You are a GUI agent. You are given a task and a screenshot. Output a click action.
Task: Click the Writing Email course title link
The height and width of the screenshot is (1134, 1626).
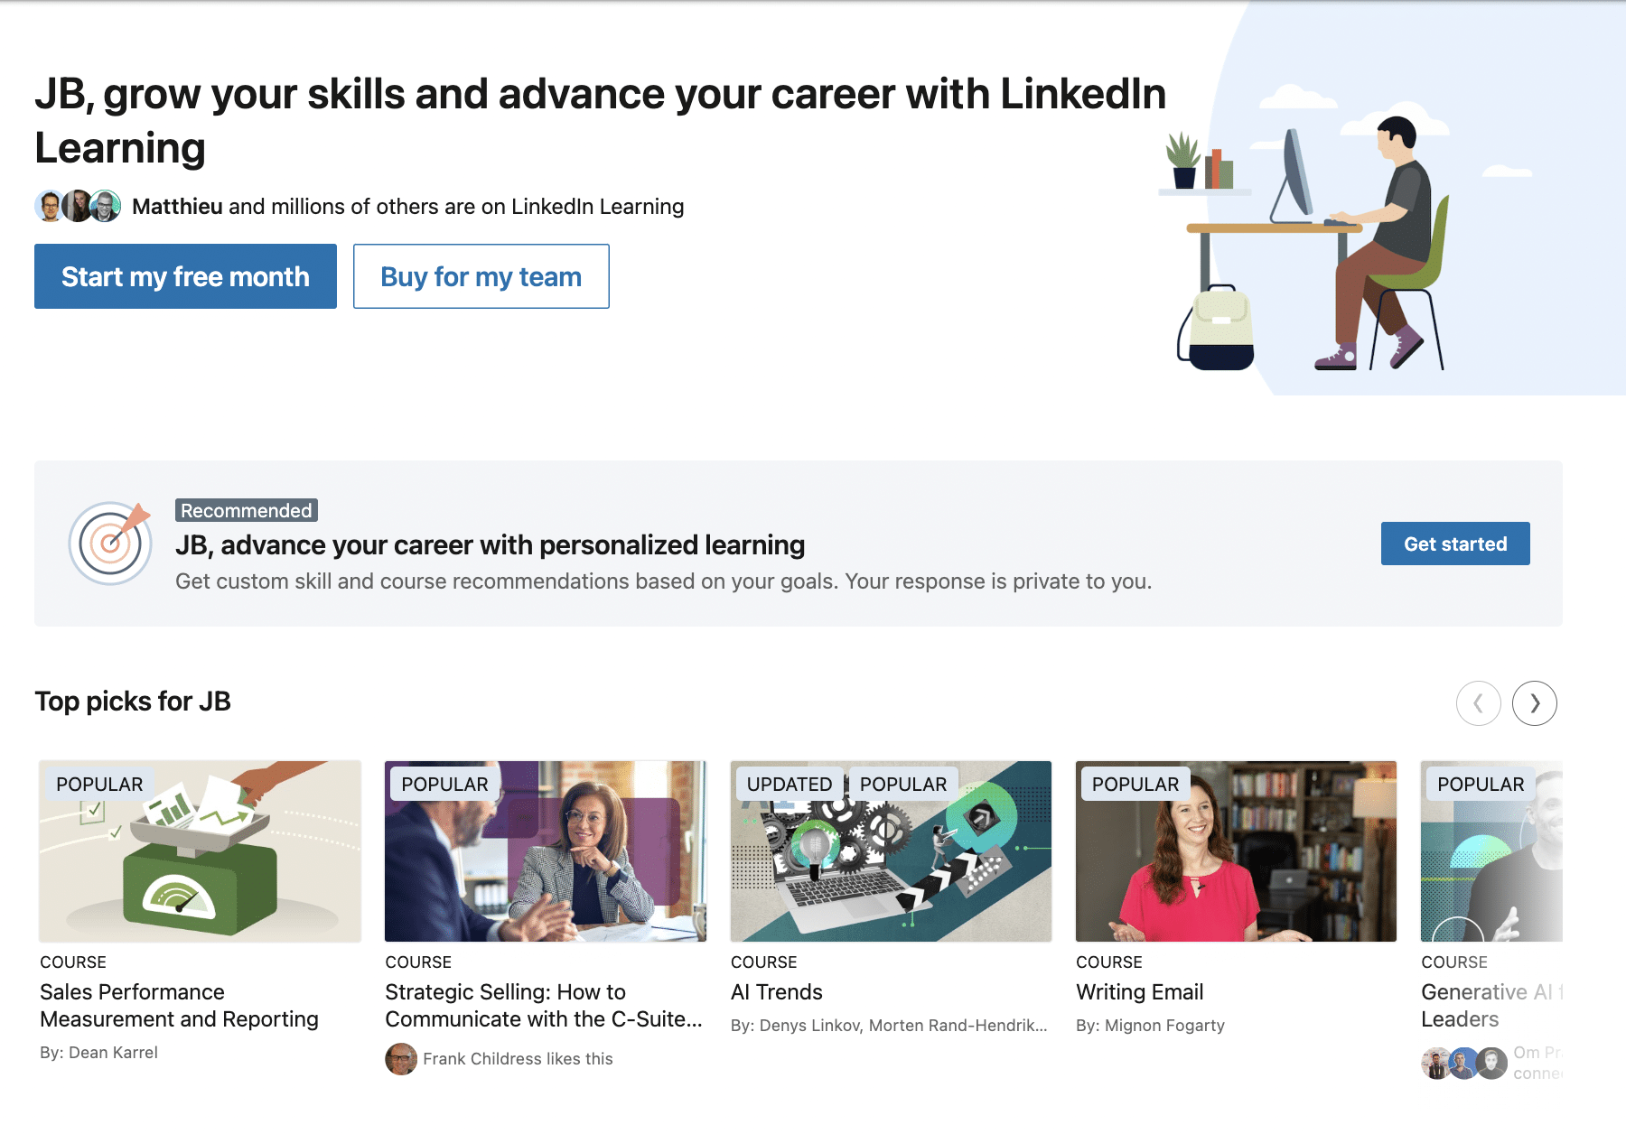[x=1140, y=992]
